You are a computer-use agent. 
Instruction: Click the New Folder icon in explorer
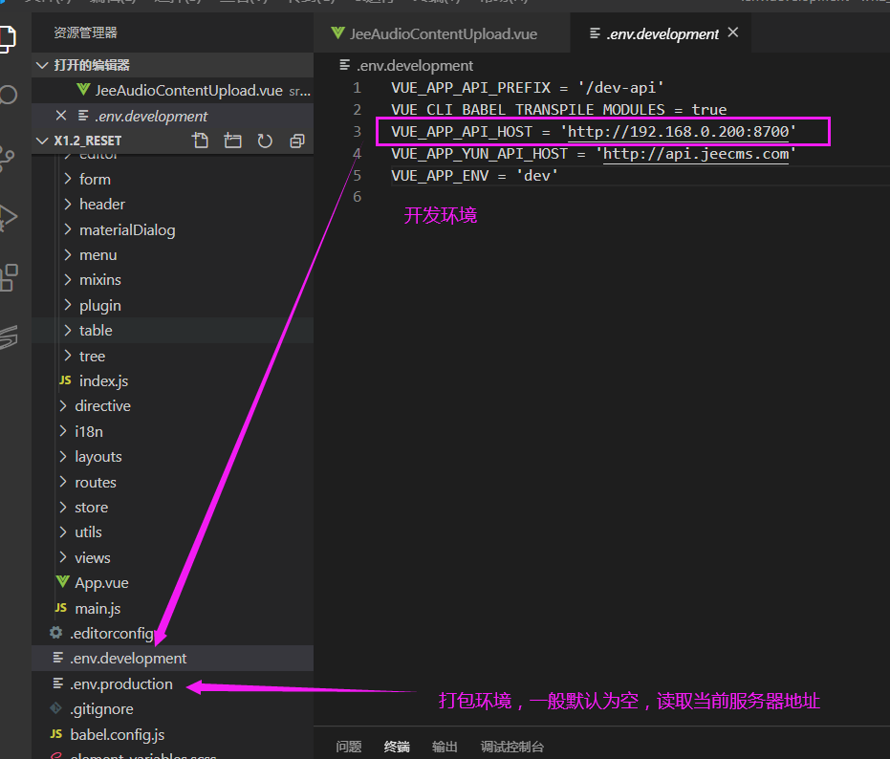point(232,141)
